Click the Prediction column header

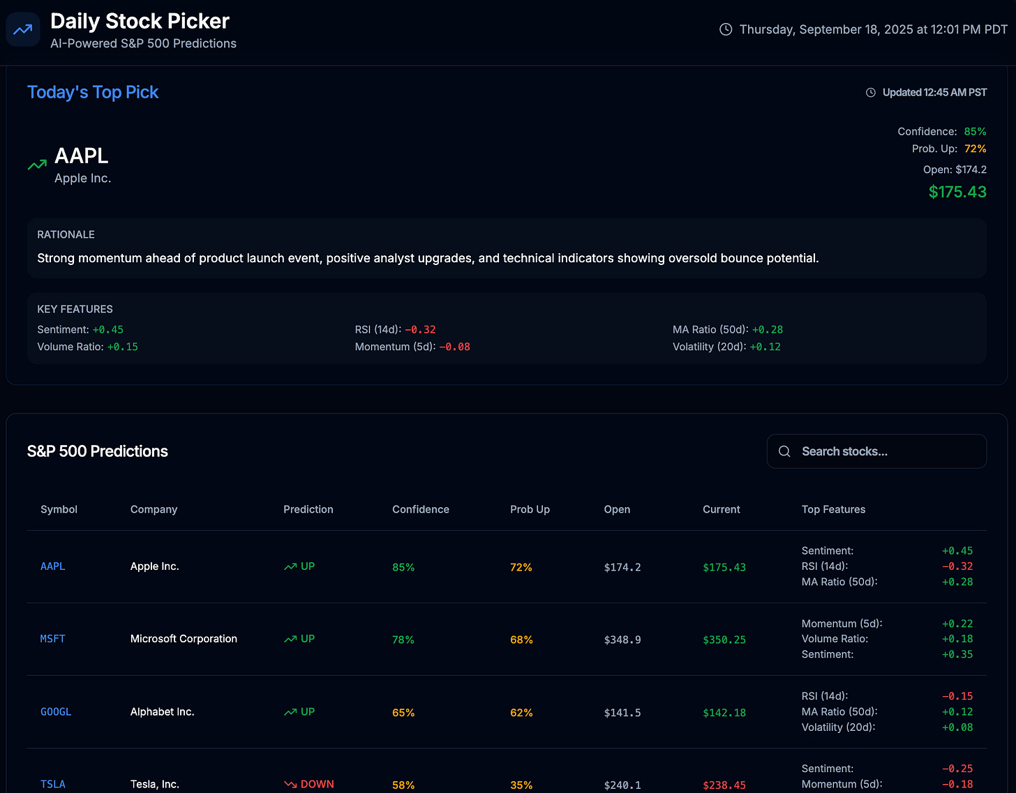tap(308, 509)
